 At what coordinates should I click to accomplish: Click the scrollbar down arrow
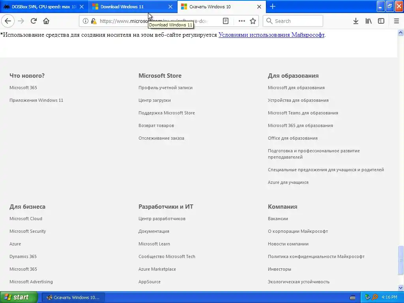point(401,288)
